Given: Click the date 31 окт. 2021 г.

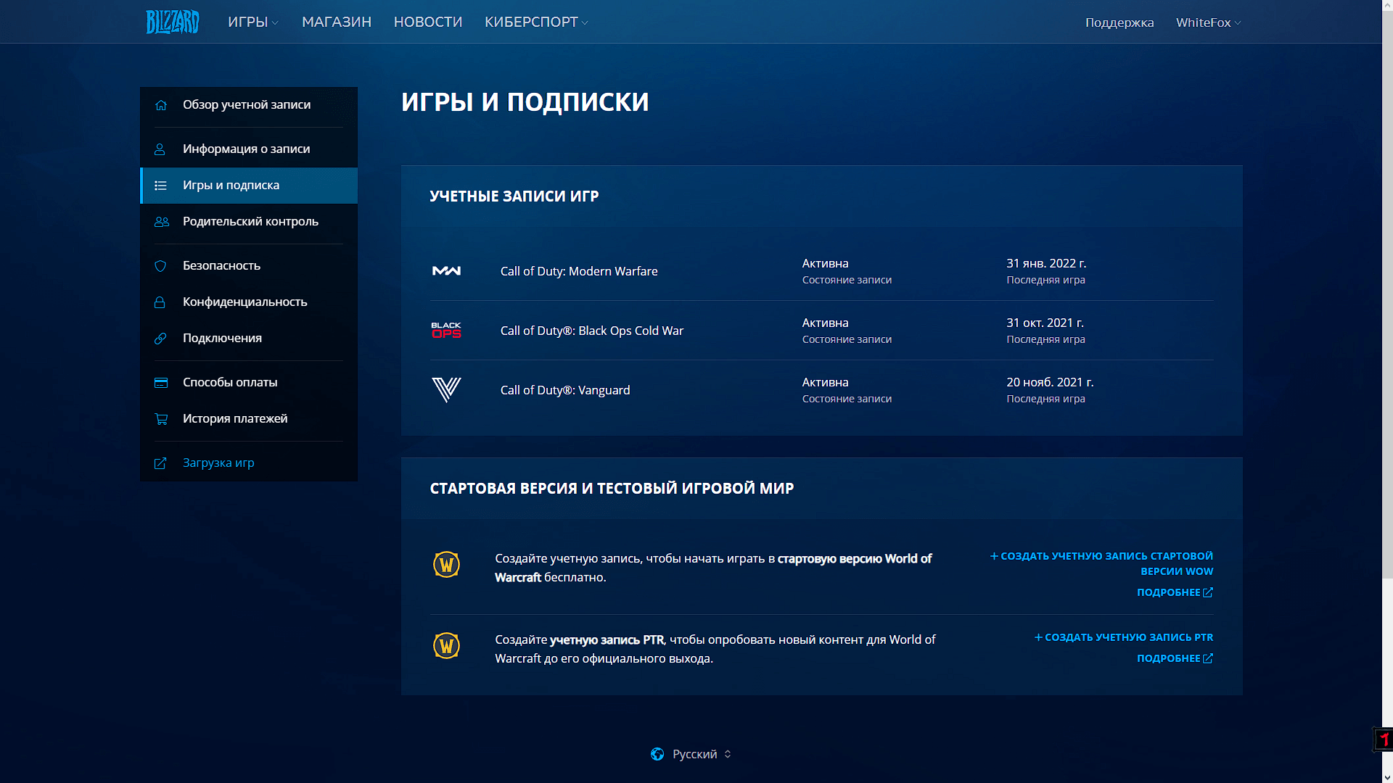Looking at the screenshot, I should click(x=1045, y=323).
